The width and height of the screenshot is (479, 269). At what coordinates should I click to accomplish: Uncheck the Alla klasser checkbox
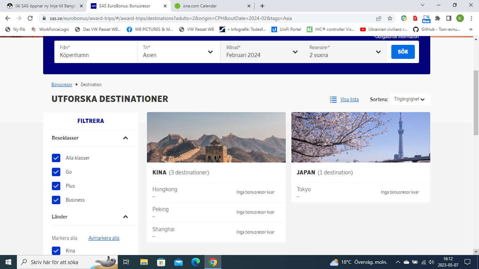coord(56,158)
